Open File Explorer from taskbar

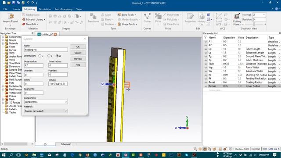[34, 155]
